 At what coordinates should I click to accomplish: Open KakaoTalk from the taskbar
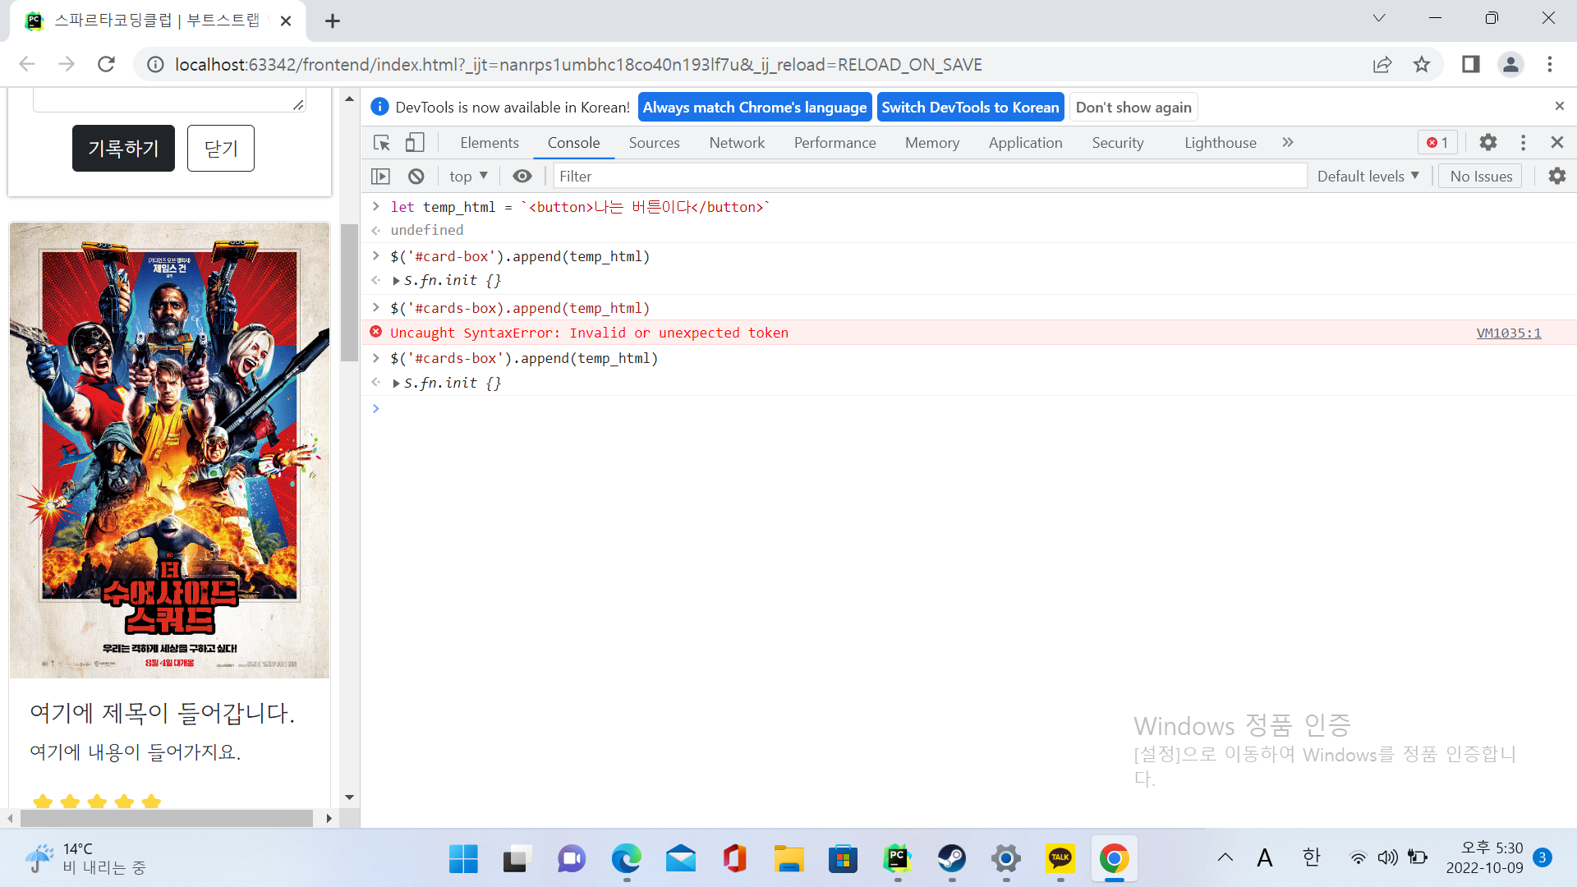coord(1060,859)
